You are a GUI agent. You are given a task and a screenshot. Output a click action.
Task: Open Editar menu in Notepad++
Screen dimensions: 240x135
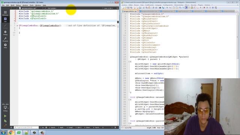coord(130,5)
